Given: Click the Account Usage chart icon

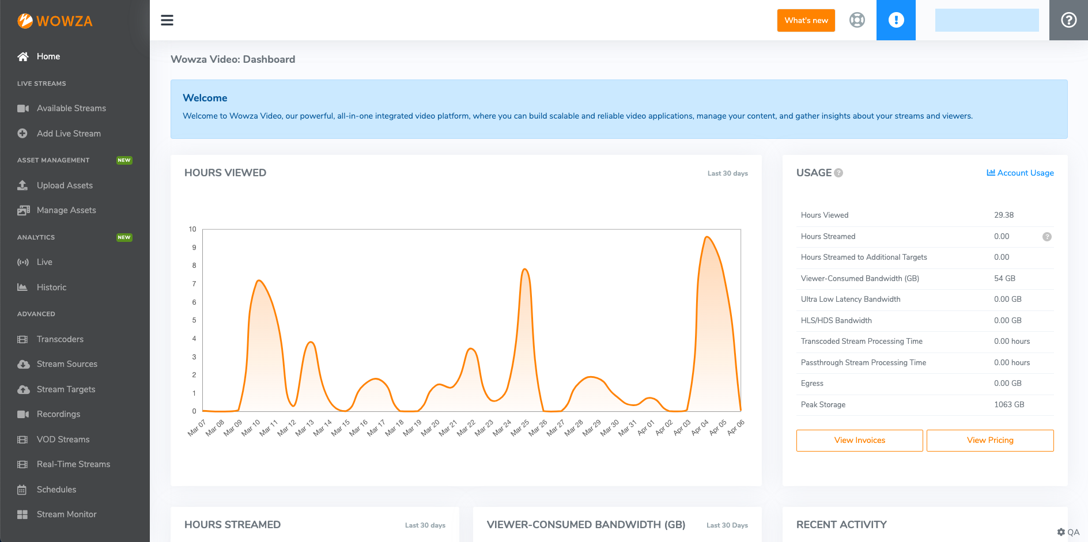Looking at the screenshot, I should coord(991,173).
